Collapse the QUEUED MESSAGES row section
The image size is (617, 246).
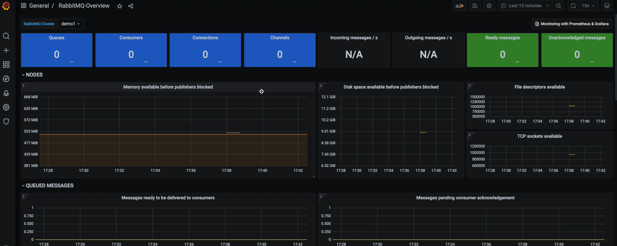point(49,185)
